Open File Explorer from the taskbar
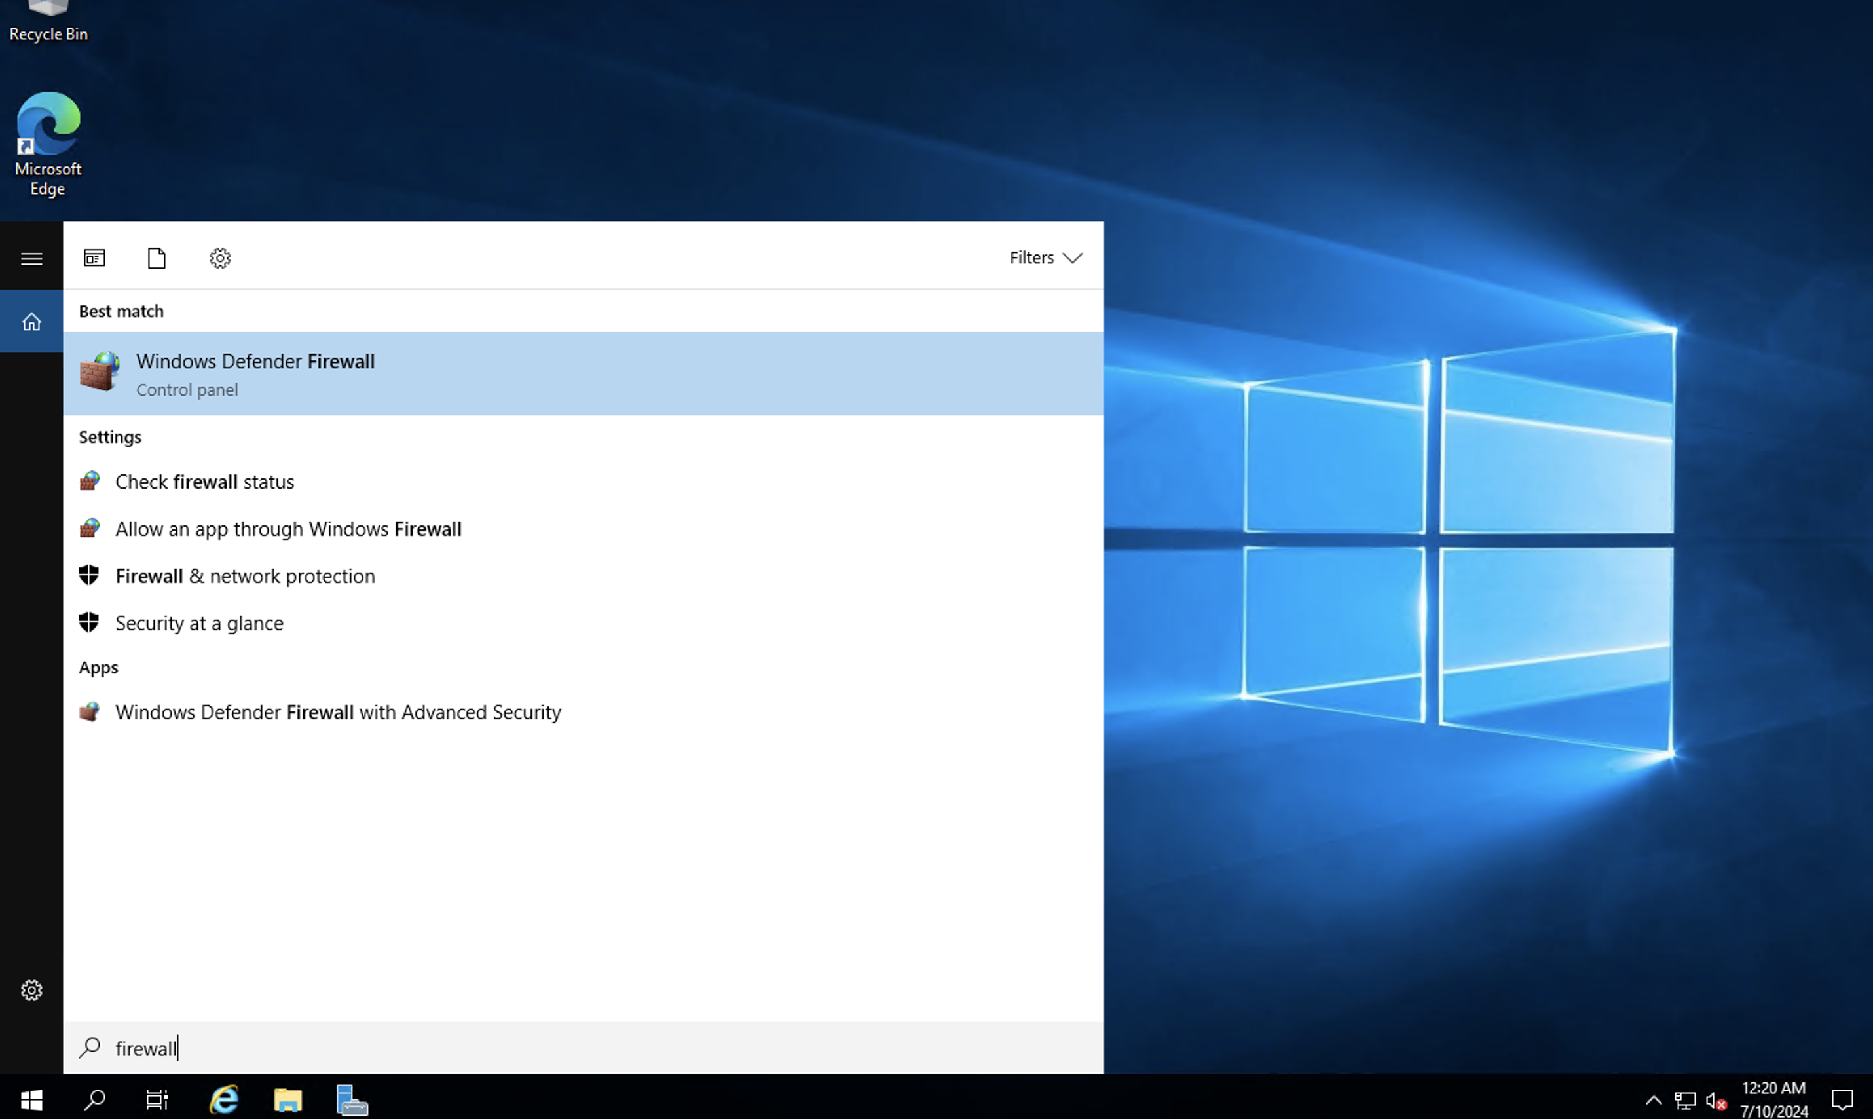Screen dimensions: 1873x1119 (x=288, y=1099)
